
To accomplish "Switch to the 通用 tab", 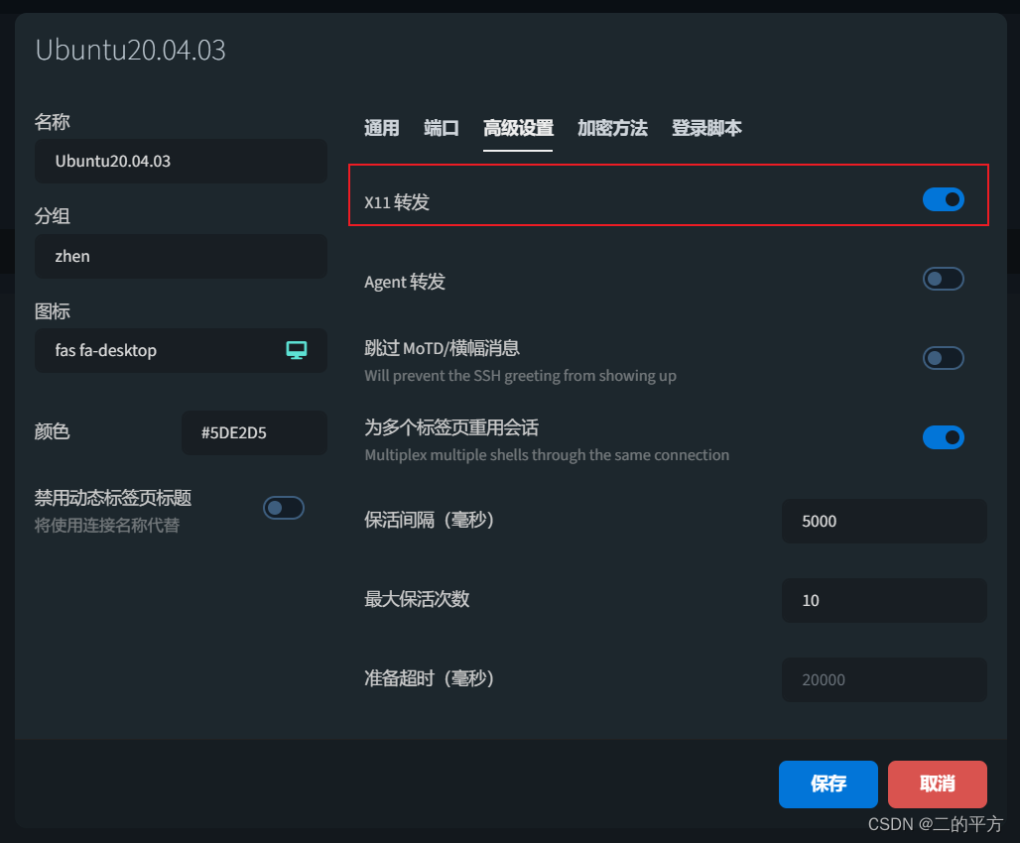I will (x=382, y=128).
